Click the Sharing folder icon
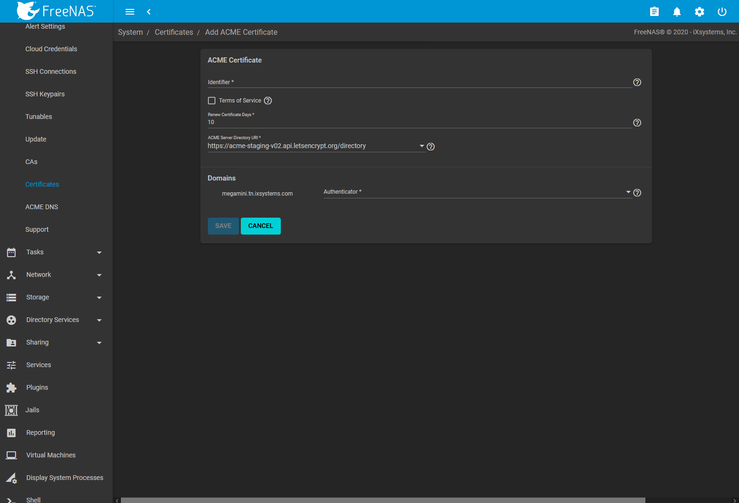This screenshot has width=739, height=503. pos(11,343)
